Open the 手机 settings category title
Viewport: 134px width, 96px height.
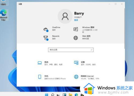[46, 76]
